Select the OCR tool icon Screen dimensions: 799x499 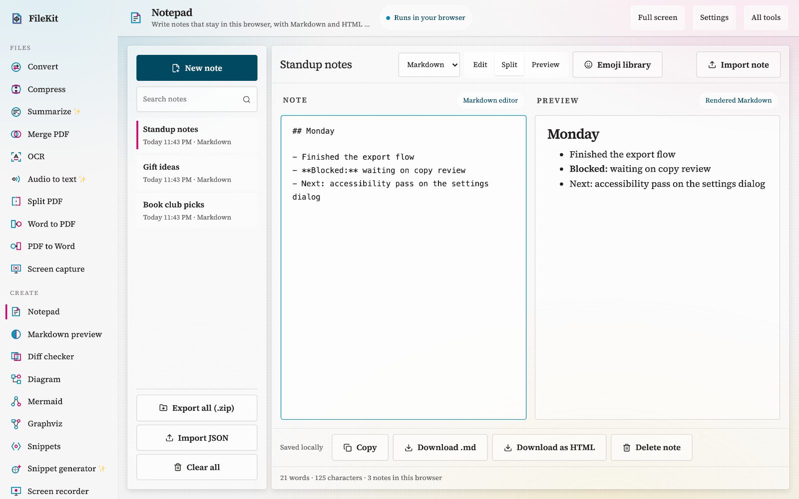(16, 157)
